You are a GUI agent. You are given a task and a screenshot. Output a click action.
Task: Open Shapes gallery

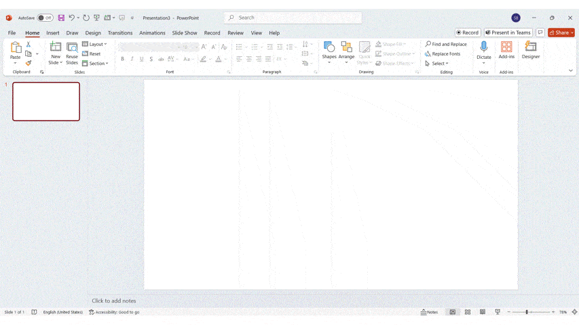(329, 53)
